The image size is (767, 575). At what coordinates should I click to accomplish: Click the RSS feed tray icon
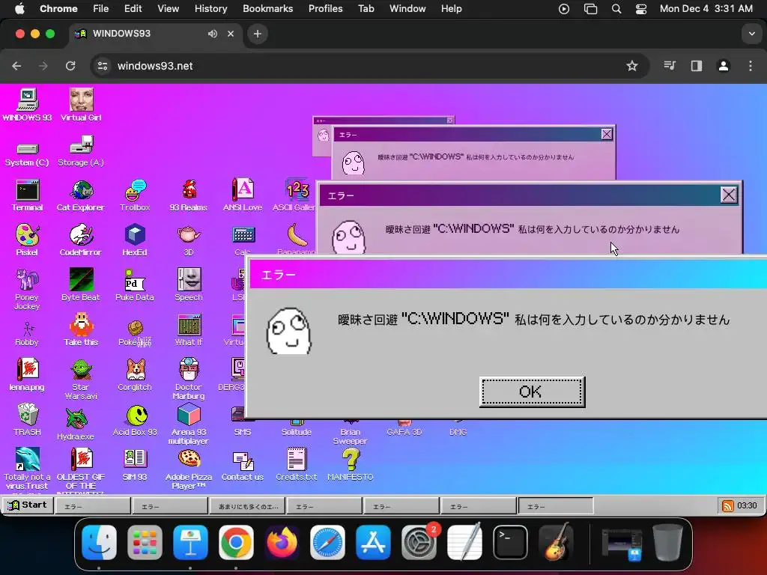tap(728, 506)
